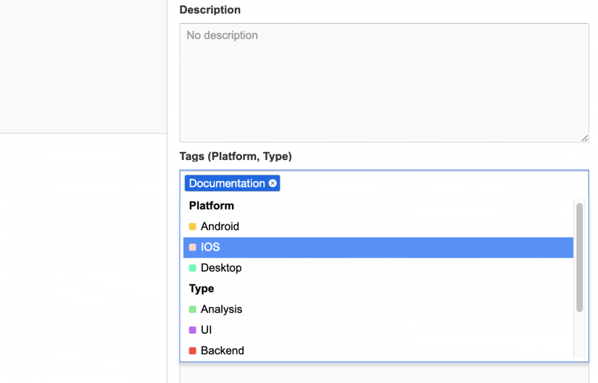Pick Desktop from the Platform list
Viewport: 598px width, 383px height.
pyautogui.click(x=221, y=268)
